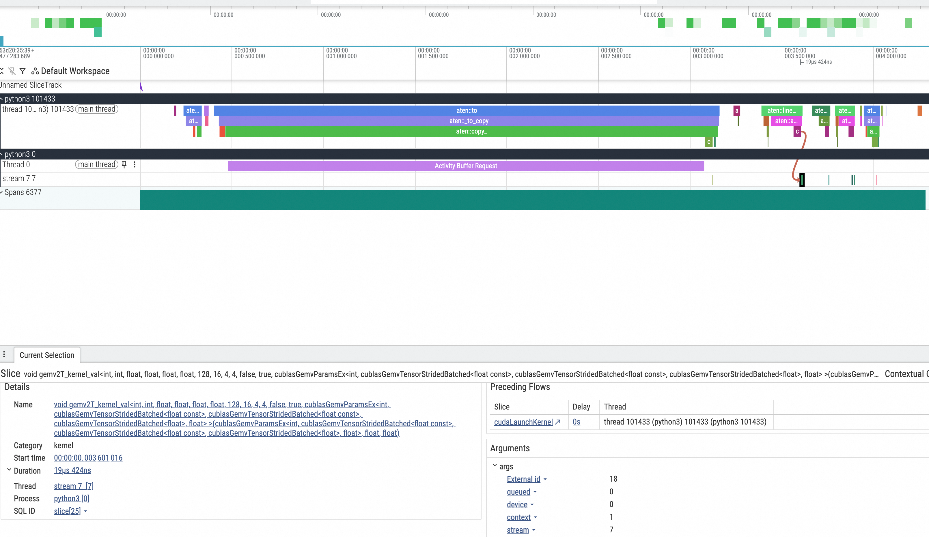Select the aten::copy_ green slice
The width and height of the screenshot is (929, 537).
tap(471, 132)
